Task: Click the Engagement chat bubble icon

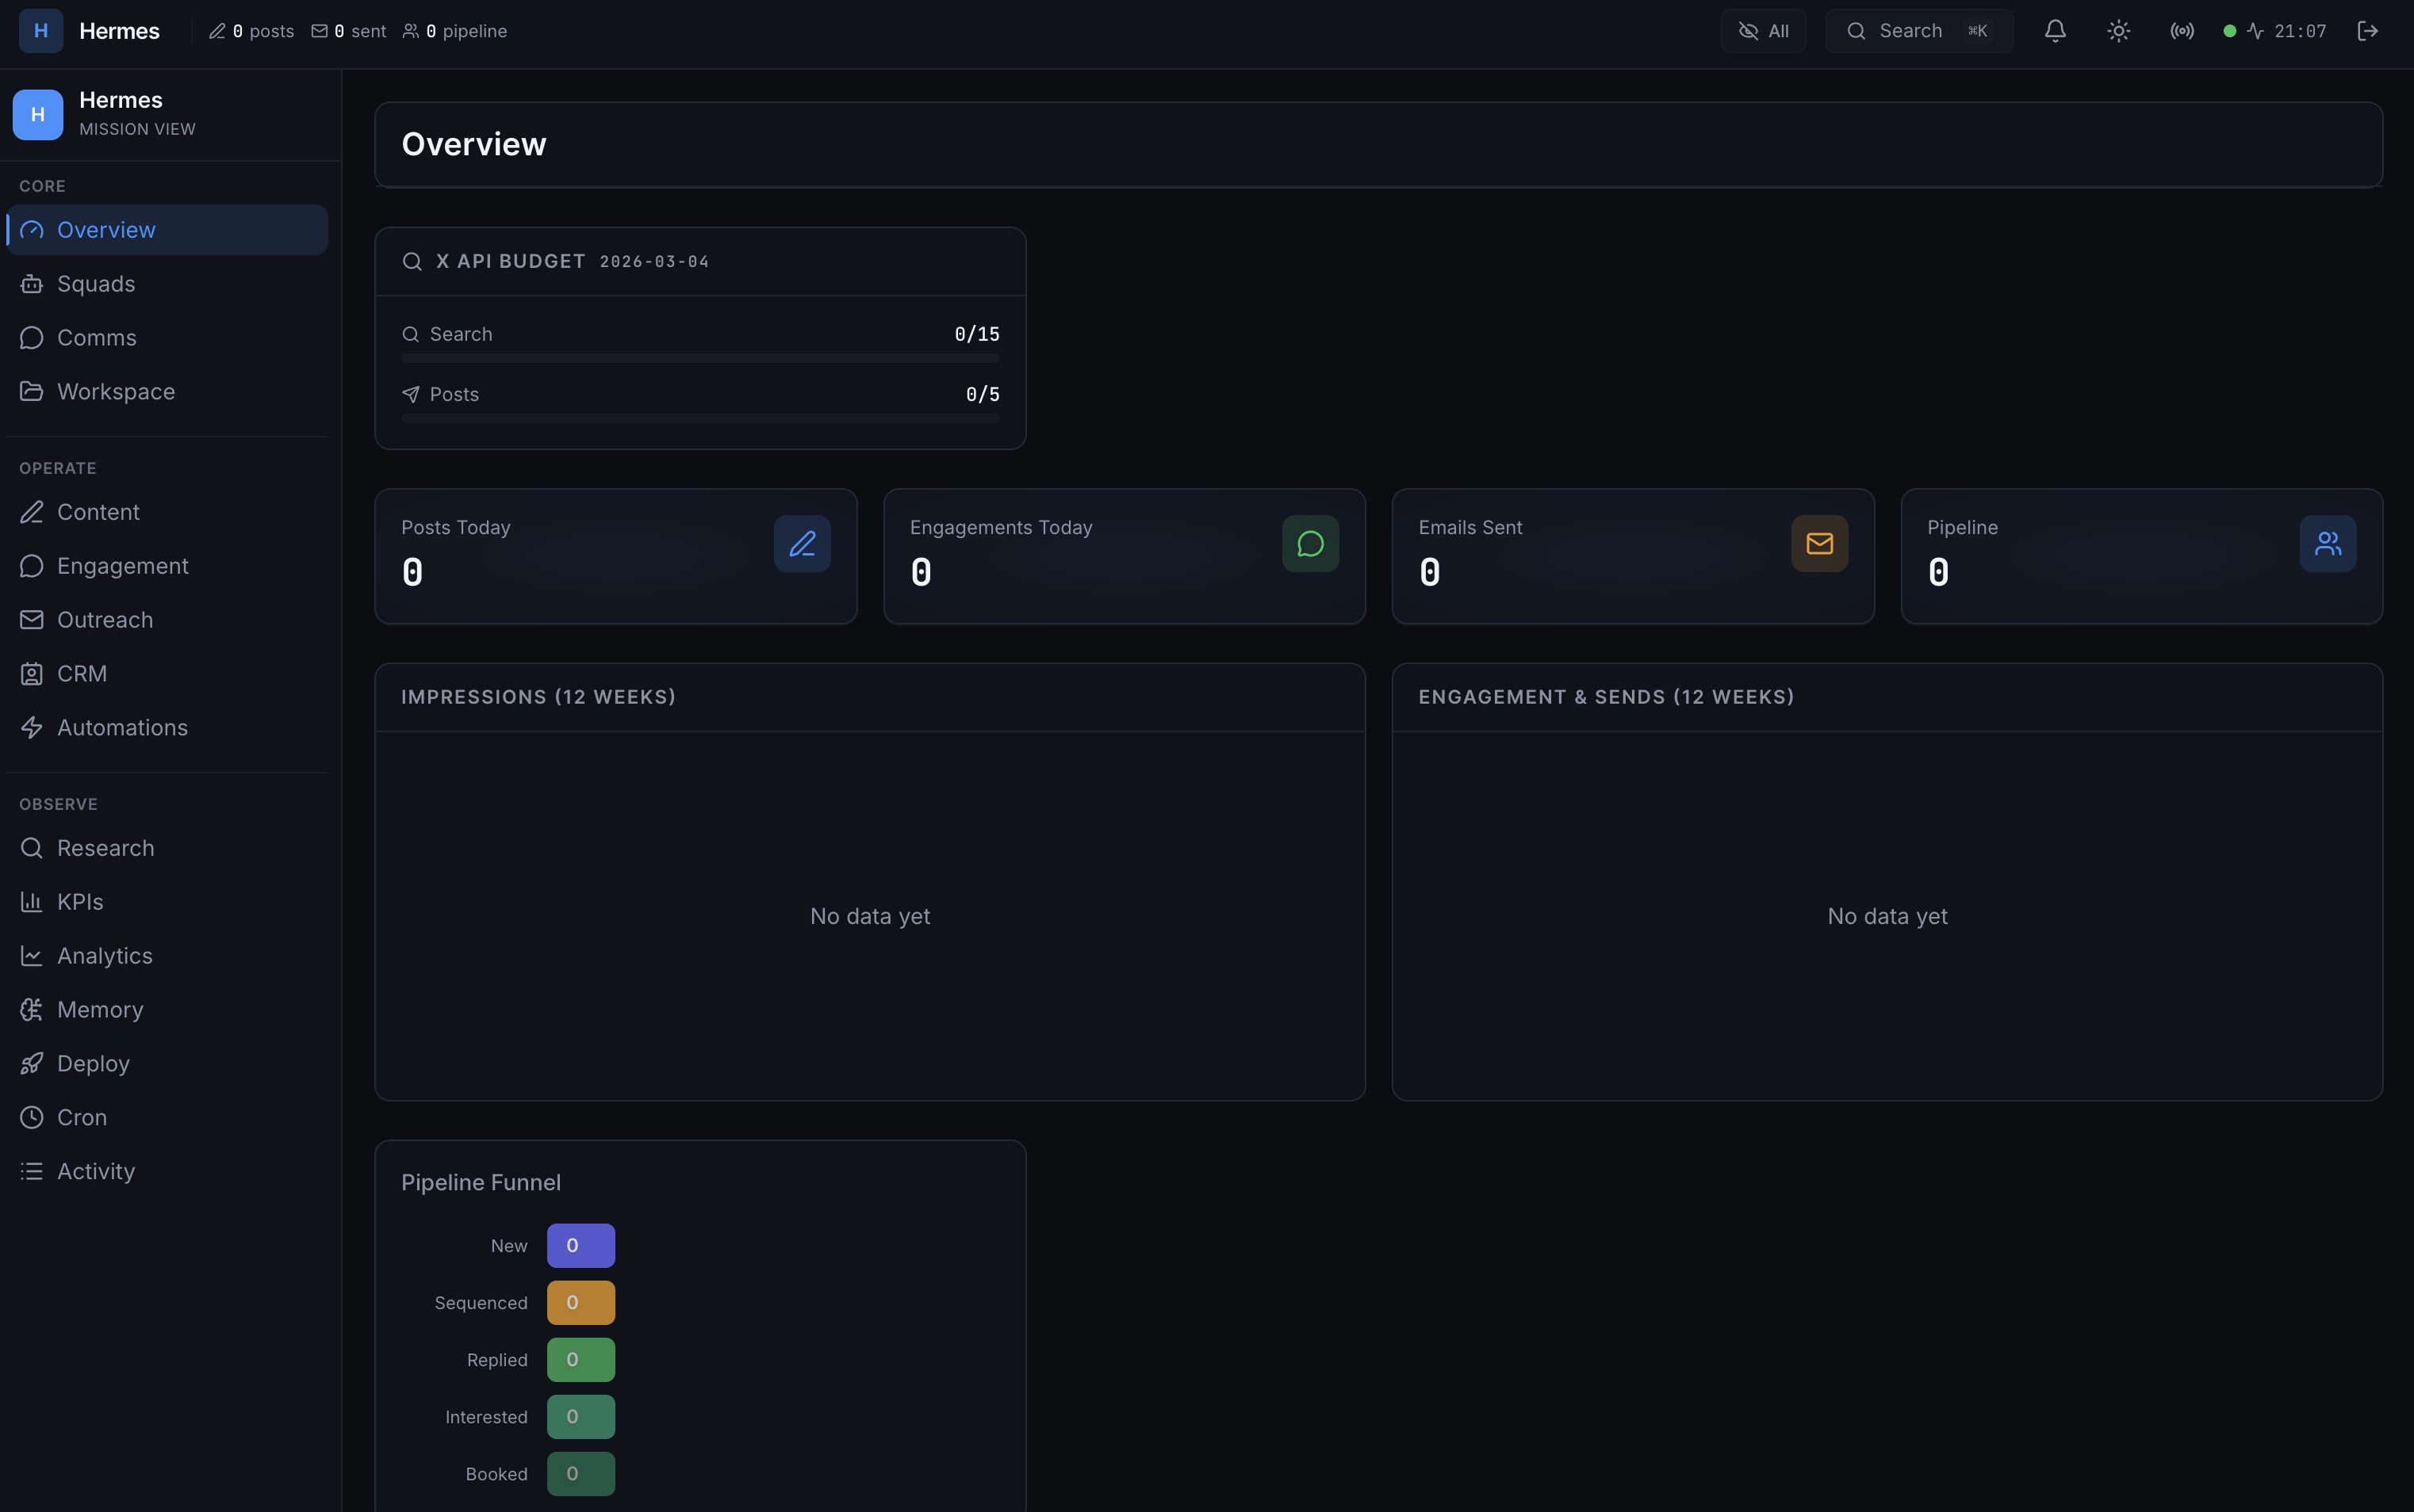Action: (x=32, y=566)
